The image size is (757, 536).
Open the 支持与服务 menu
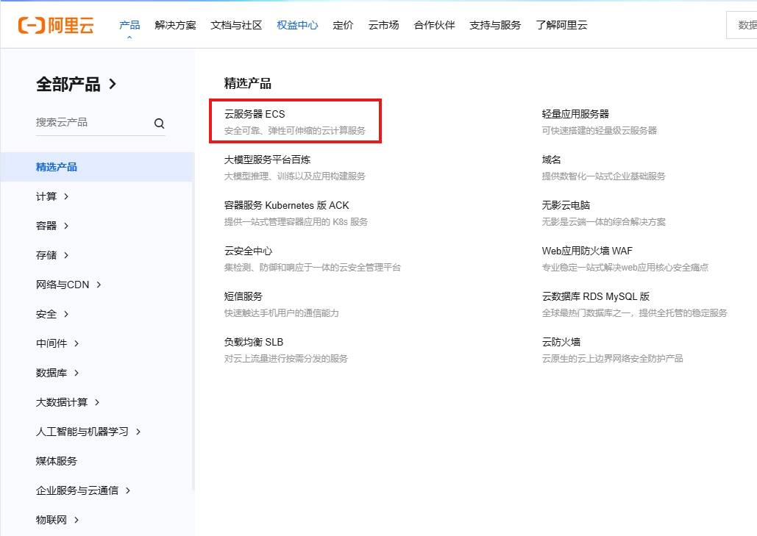[x=495, y=25]
